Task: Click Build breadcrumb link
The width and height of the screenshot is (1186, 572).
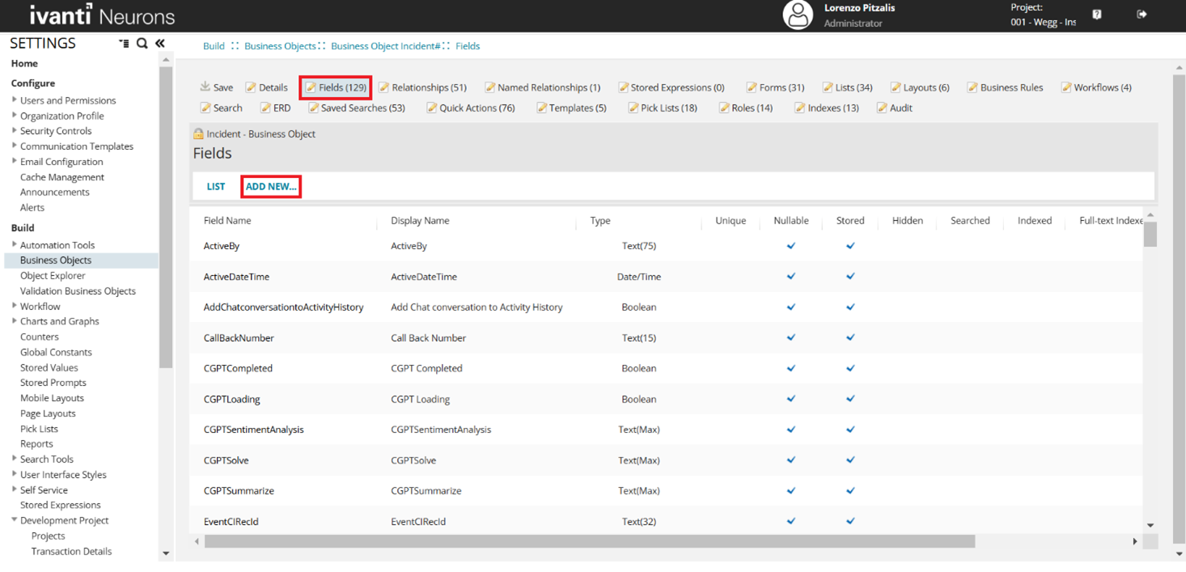Action: 214,46
